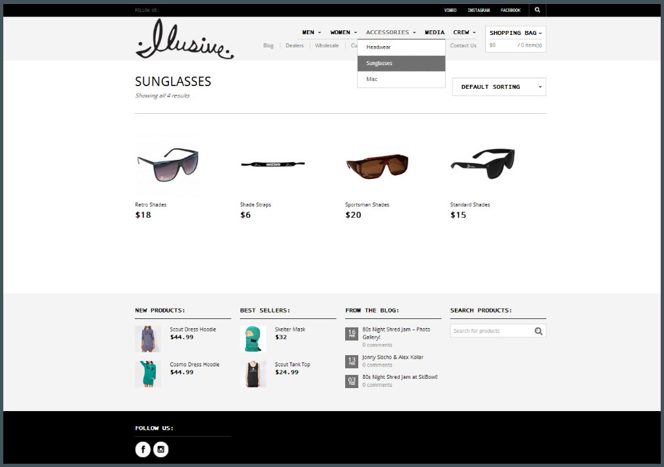Image resolution: width=664 pixels, height=467 pixels.
Task: Open the Contact Us link
Action: pyautogui.click(x=463, y=45)
